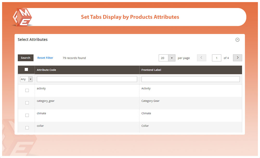Image resolution: width=260 pixels, height=158 pixels.
Task: Go to next page arrow
Action: coord(237,58)
